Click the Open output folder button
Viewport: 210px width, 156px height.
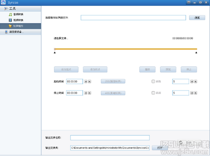pyautogui.click(x=160, y=148)
